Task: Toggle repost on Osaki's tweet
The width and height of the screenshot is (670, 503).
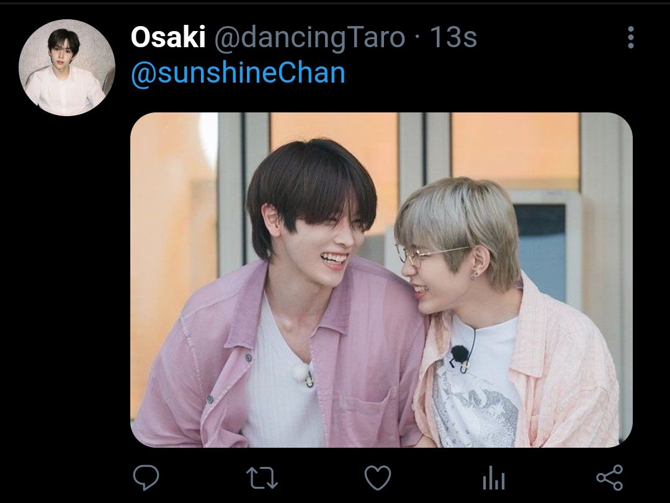Action: point(262,478)
